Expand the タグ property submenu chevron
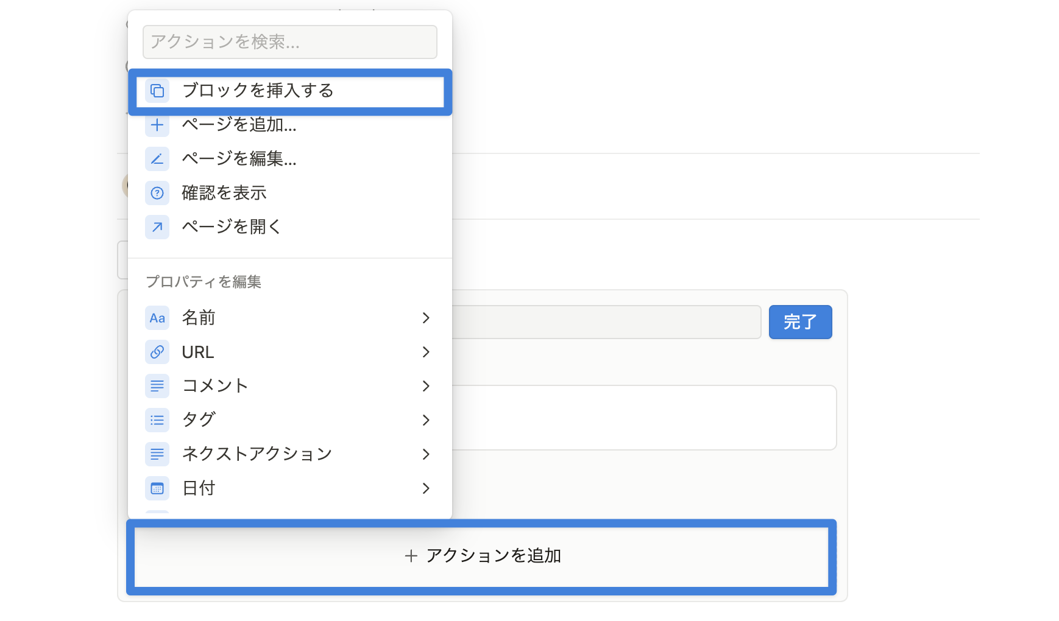The height and width of the screenshot is (621, 1059). tap(426, 420)
